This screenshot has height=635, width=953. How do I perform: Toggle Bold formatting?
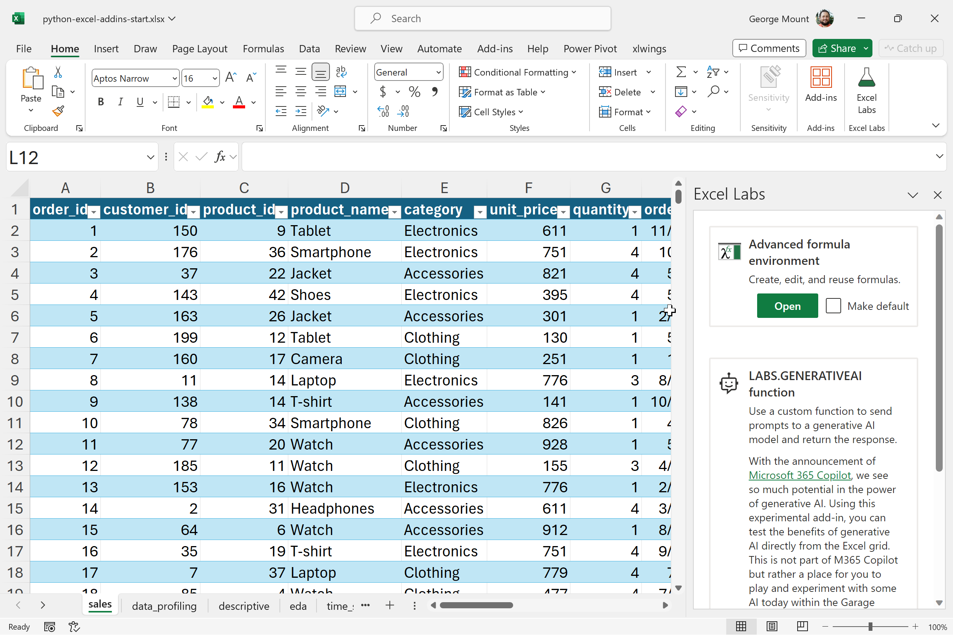pyautogui.click(x=101, y=102)
